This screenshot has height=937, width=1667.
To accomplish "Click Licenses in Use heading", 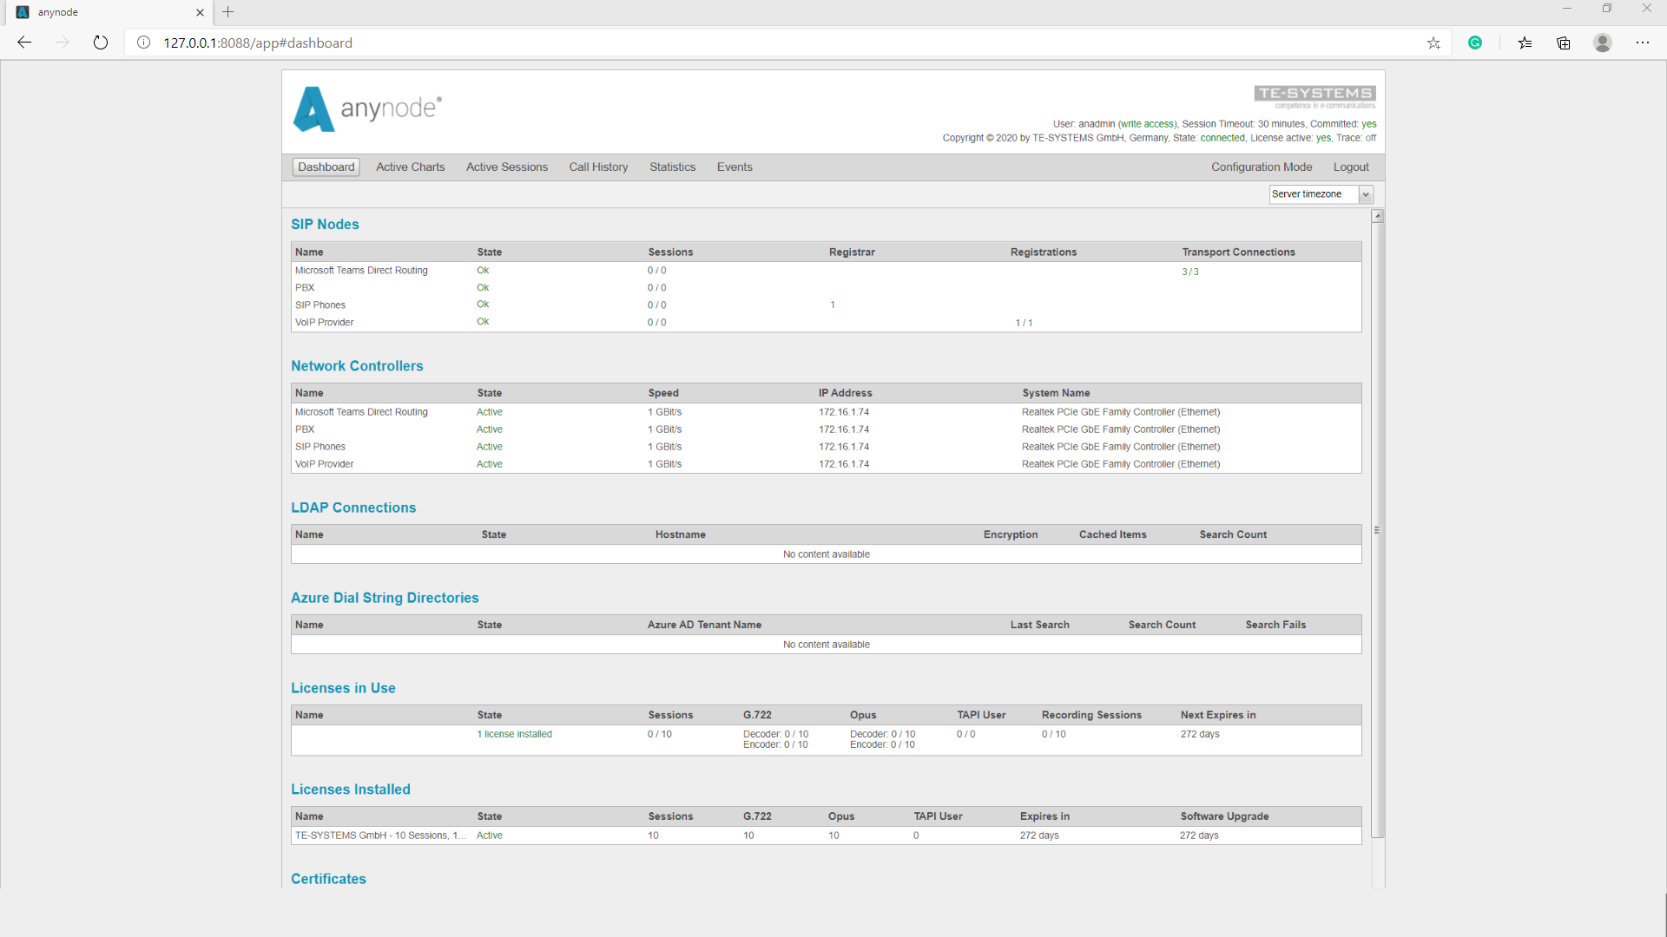I will (343, 688).
